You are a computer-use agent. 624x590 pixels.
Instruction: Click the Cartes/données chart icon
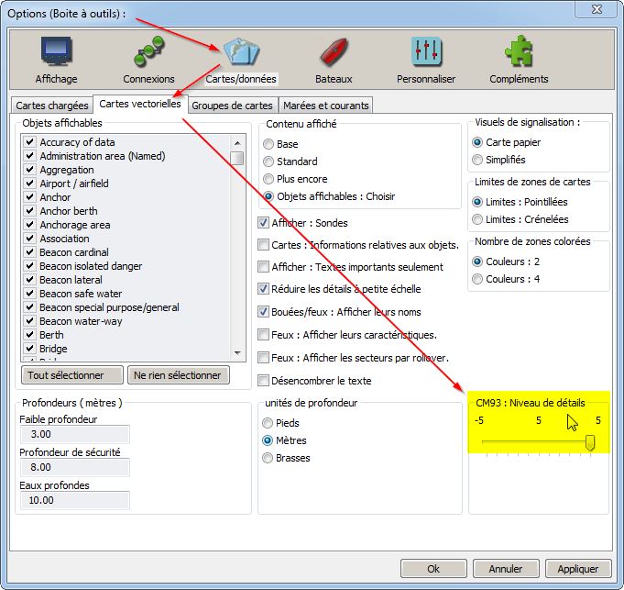(x=239, y=53)
